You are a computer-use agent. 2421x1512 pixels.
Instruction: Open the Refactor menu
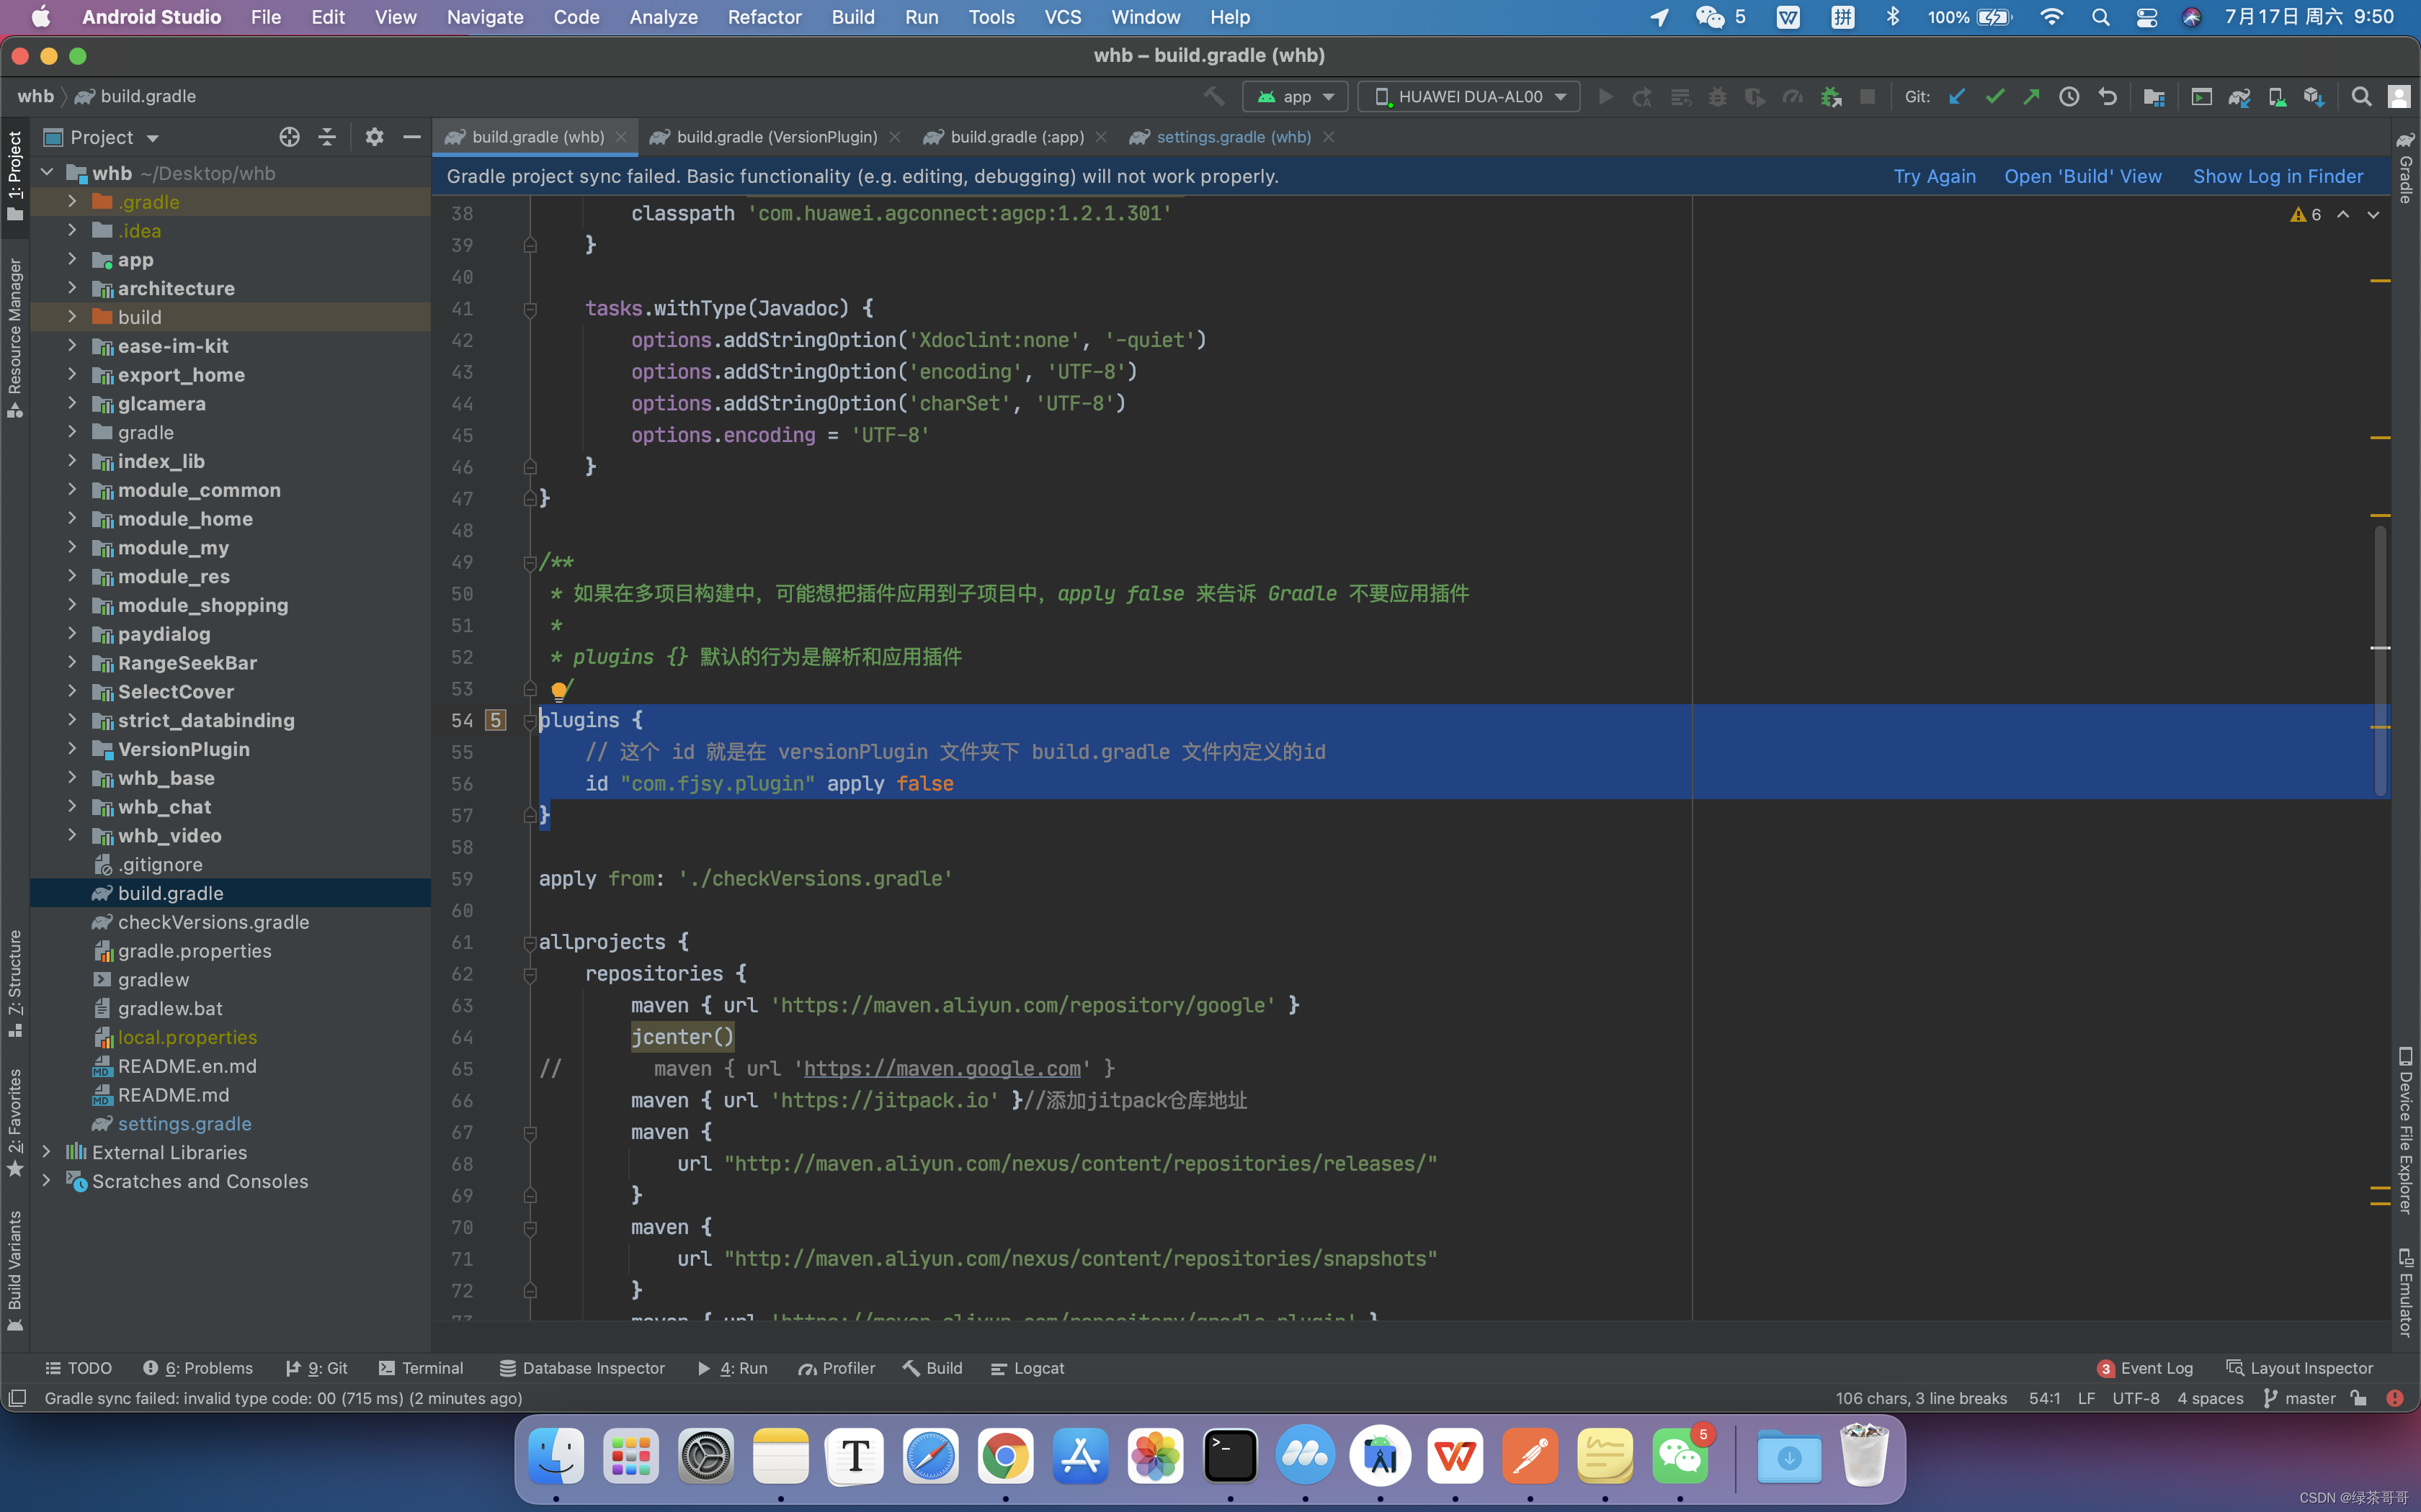click(x=764, y=17)
